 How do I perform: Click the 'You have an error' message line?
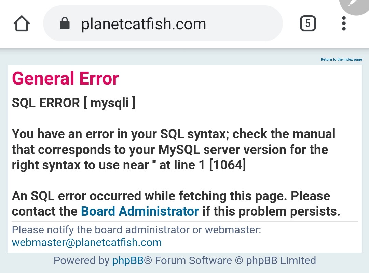[174, 134]
